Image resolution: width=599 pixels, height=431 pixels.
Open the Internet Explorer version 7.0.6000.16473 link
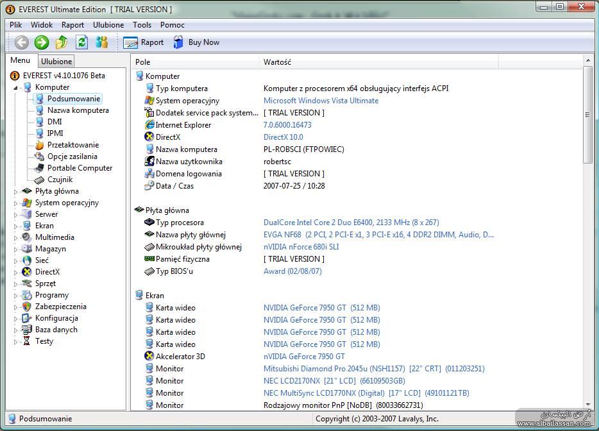coord(287,125)
